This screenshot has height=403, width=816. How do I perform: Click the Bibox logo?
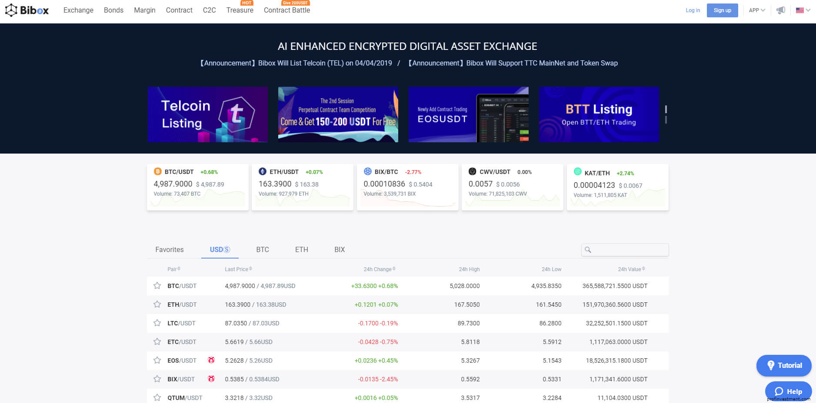pyautogui.click(x=27, y=10)
